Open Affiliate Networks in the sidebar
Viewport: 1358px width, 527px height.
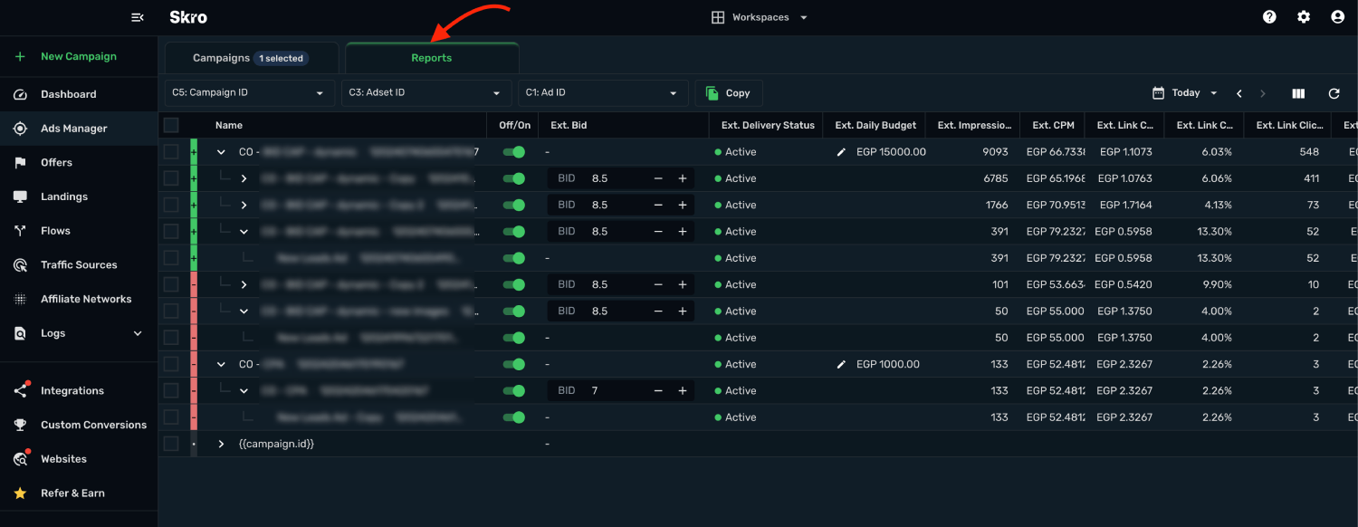click(79, 299)
